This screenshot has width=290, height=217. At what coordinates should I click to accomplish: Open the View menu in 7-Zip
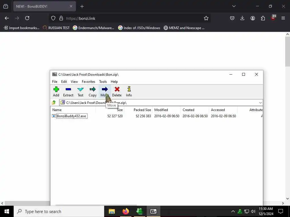(74, 82)
